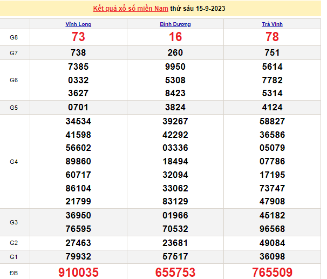This screenshot has height=279, width=327.
Task: Select Bình Dương G8 result 16
Action: click(175, 37)
